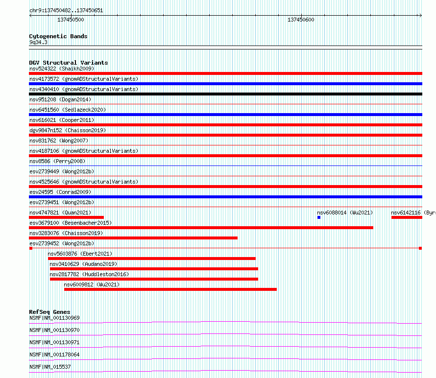Open esv2739451 (Wong2012b) variant
The width and height of the screenshot is (436, 378).
tap(62, 202)
